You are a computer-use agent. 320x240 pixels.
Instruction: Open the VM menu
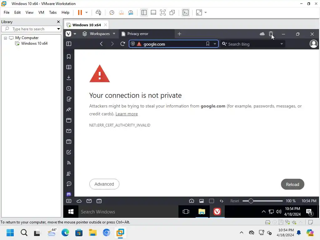click(x=41, y=12)
